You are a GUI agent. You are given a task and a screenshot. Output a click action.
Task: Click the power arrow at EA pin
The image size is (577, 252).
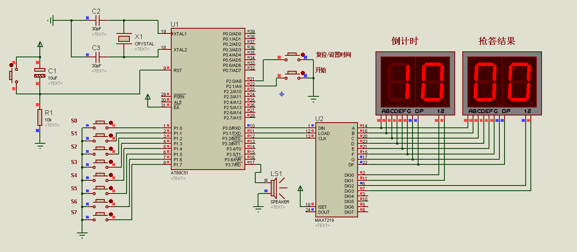point(148,97)
